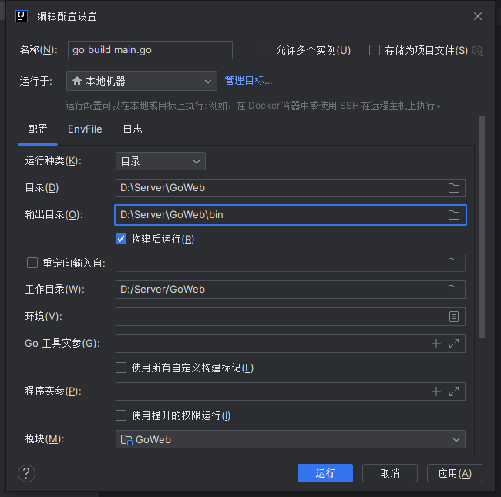Toggle 存储为项目文件 checkbox
Screen dimensions: 501x497
(375, 50)
